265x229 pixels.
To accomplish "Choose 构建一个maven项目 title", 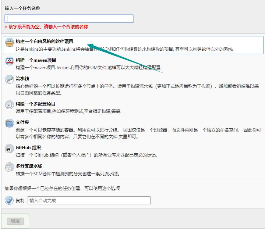I will (x=36, y=60).
